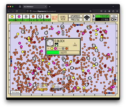Viewport: 126px width, 108px height.
Task: Reload the Idle Breakout page
Action: [x=17, y=11]
